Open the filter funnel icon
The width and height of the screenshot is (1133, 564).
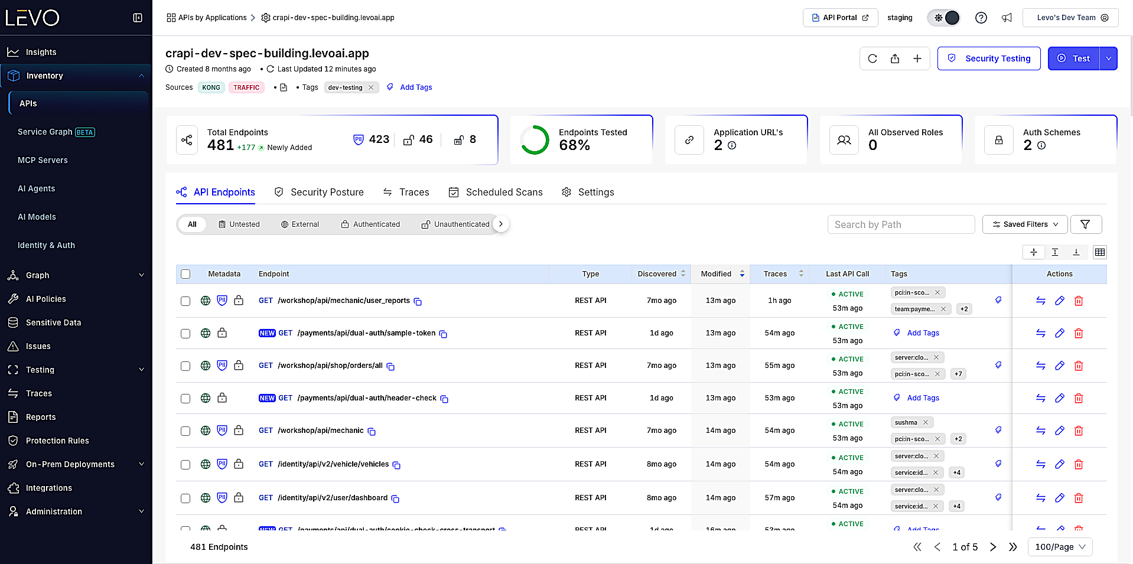1085,224
